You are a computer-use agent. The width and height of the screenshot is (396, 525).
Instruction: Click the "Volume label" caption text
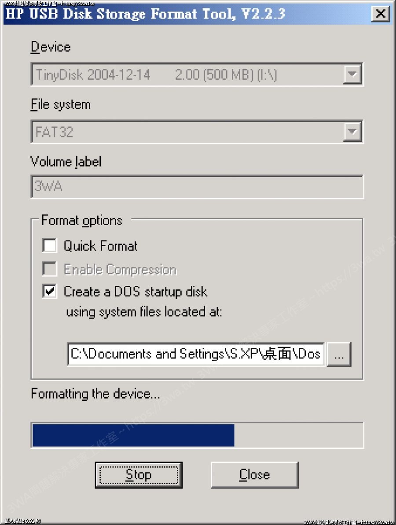[x=66, y=162]
